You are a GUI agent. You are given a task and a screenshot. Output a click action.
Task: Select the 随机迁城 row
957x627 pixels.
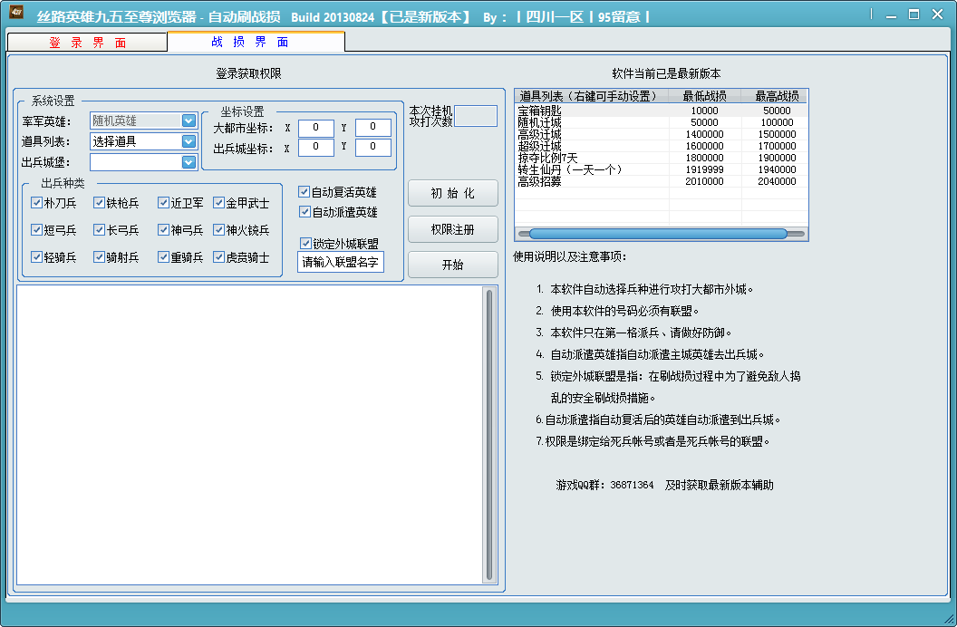click(x=661, y=122)
